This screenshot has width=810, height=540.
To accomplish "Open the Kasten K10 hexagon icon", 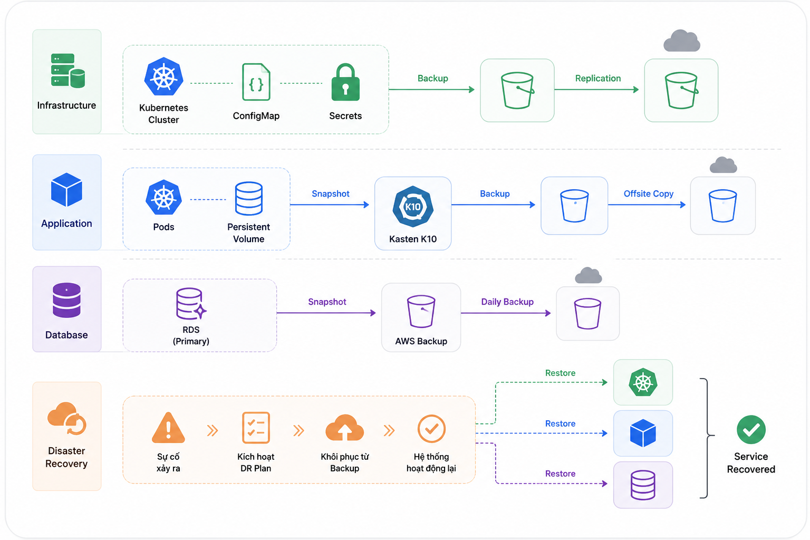I will (413, 207).
